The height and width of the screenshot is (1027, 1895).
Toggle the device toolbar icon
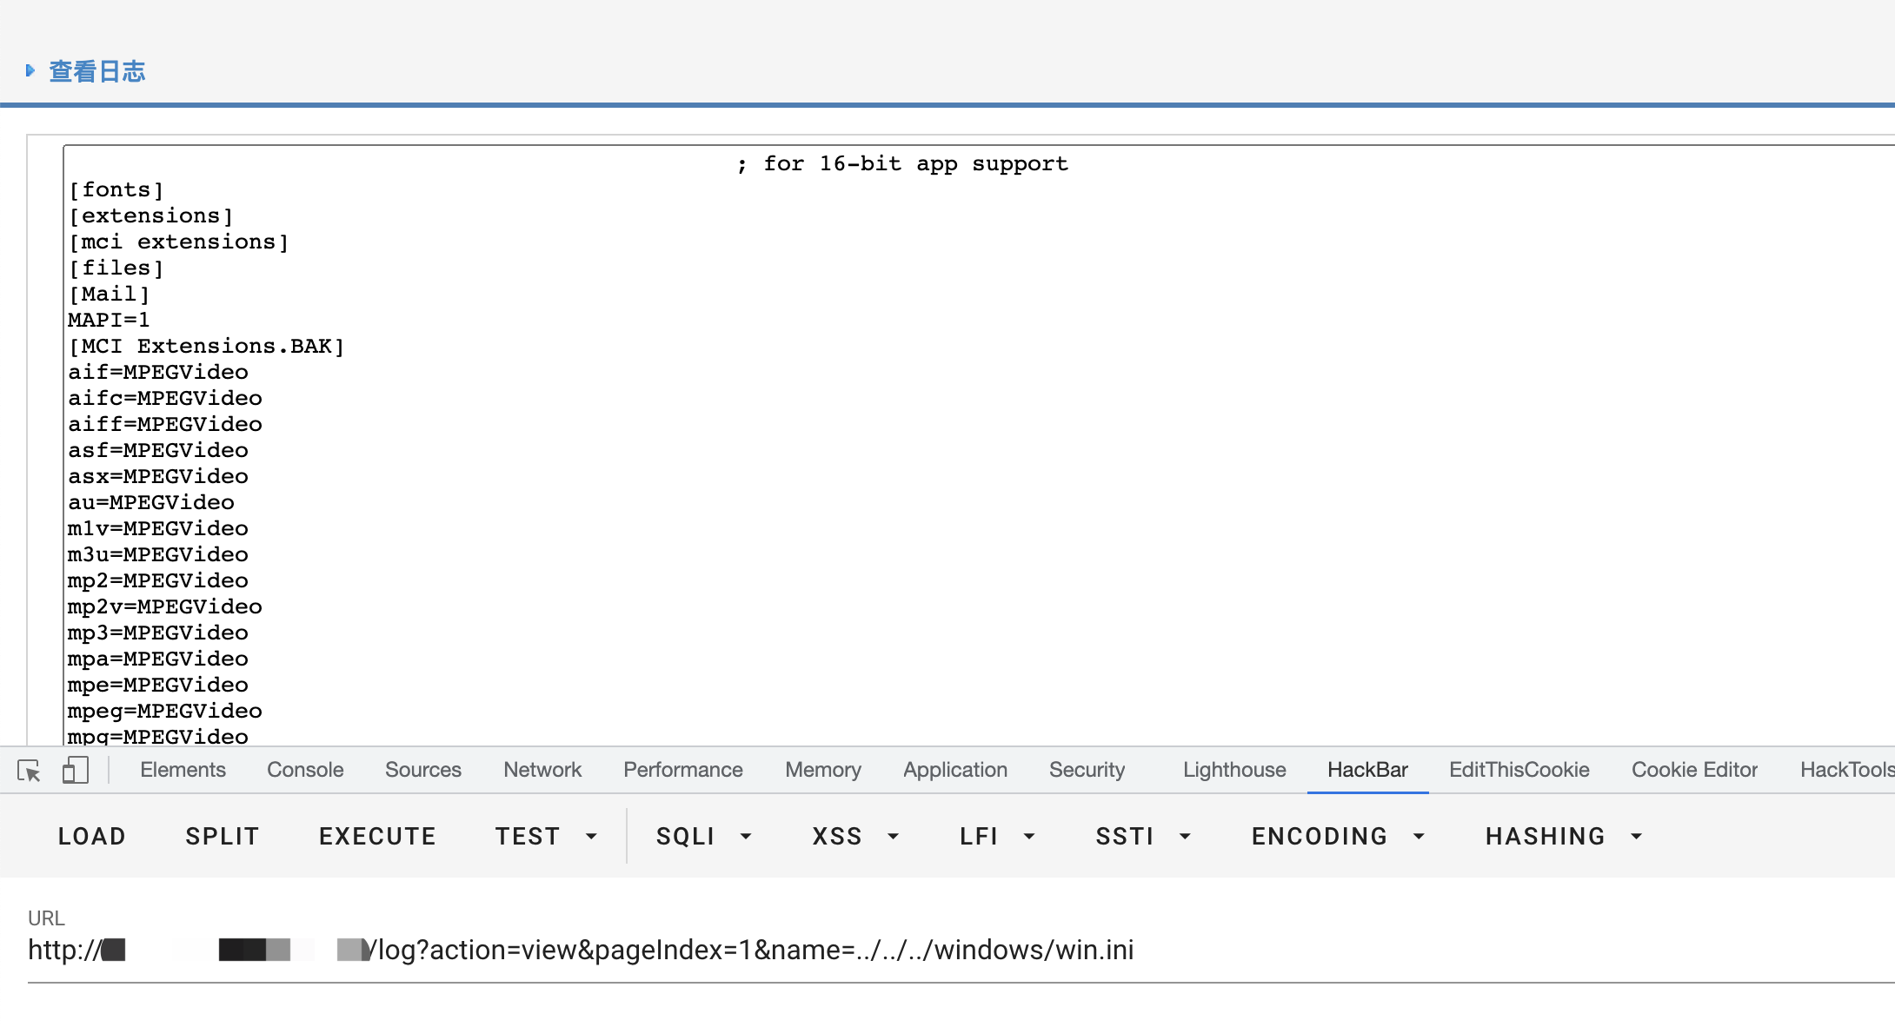point(76,770)
